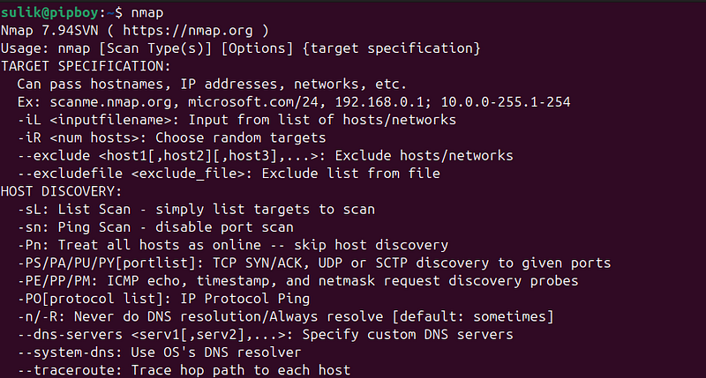Click the --system-dns option line
Image resolution: width=706 pixels, height=378 pixels.
coord(160,352)
